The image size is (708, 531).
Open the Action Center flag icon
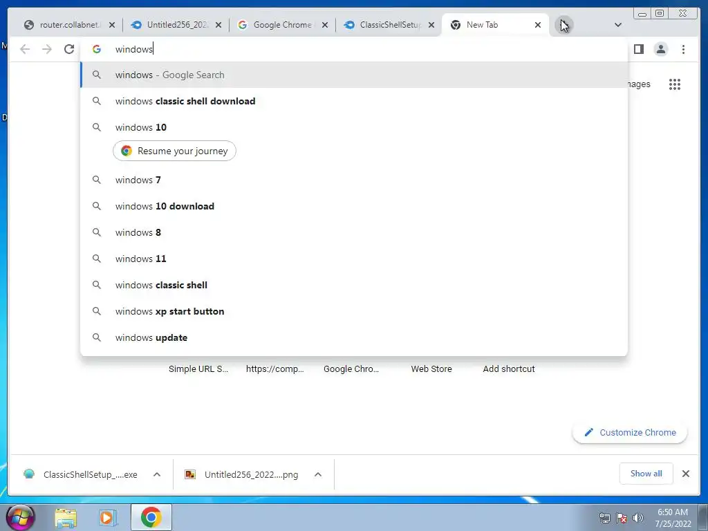coord(622,518)
